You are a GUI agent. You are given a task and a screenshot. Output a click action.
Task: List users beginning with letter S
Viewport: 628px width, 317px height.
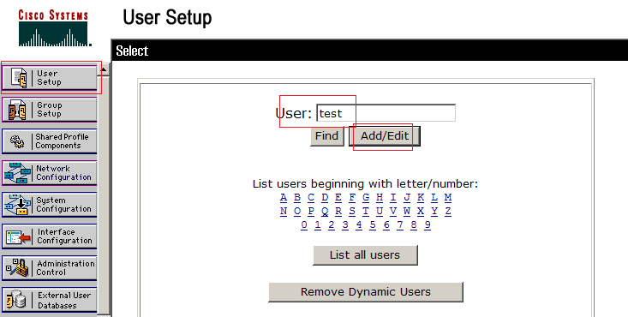point(352,212)
